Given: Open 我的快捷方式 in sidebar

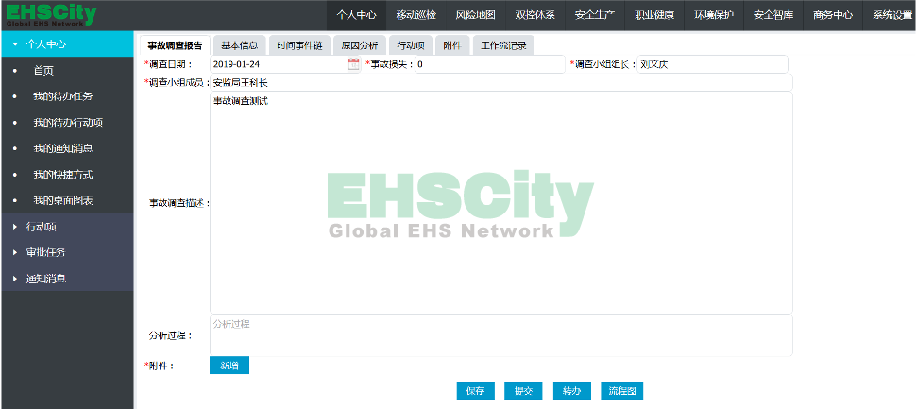Looking at the screenshot, I should 63,175.
